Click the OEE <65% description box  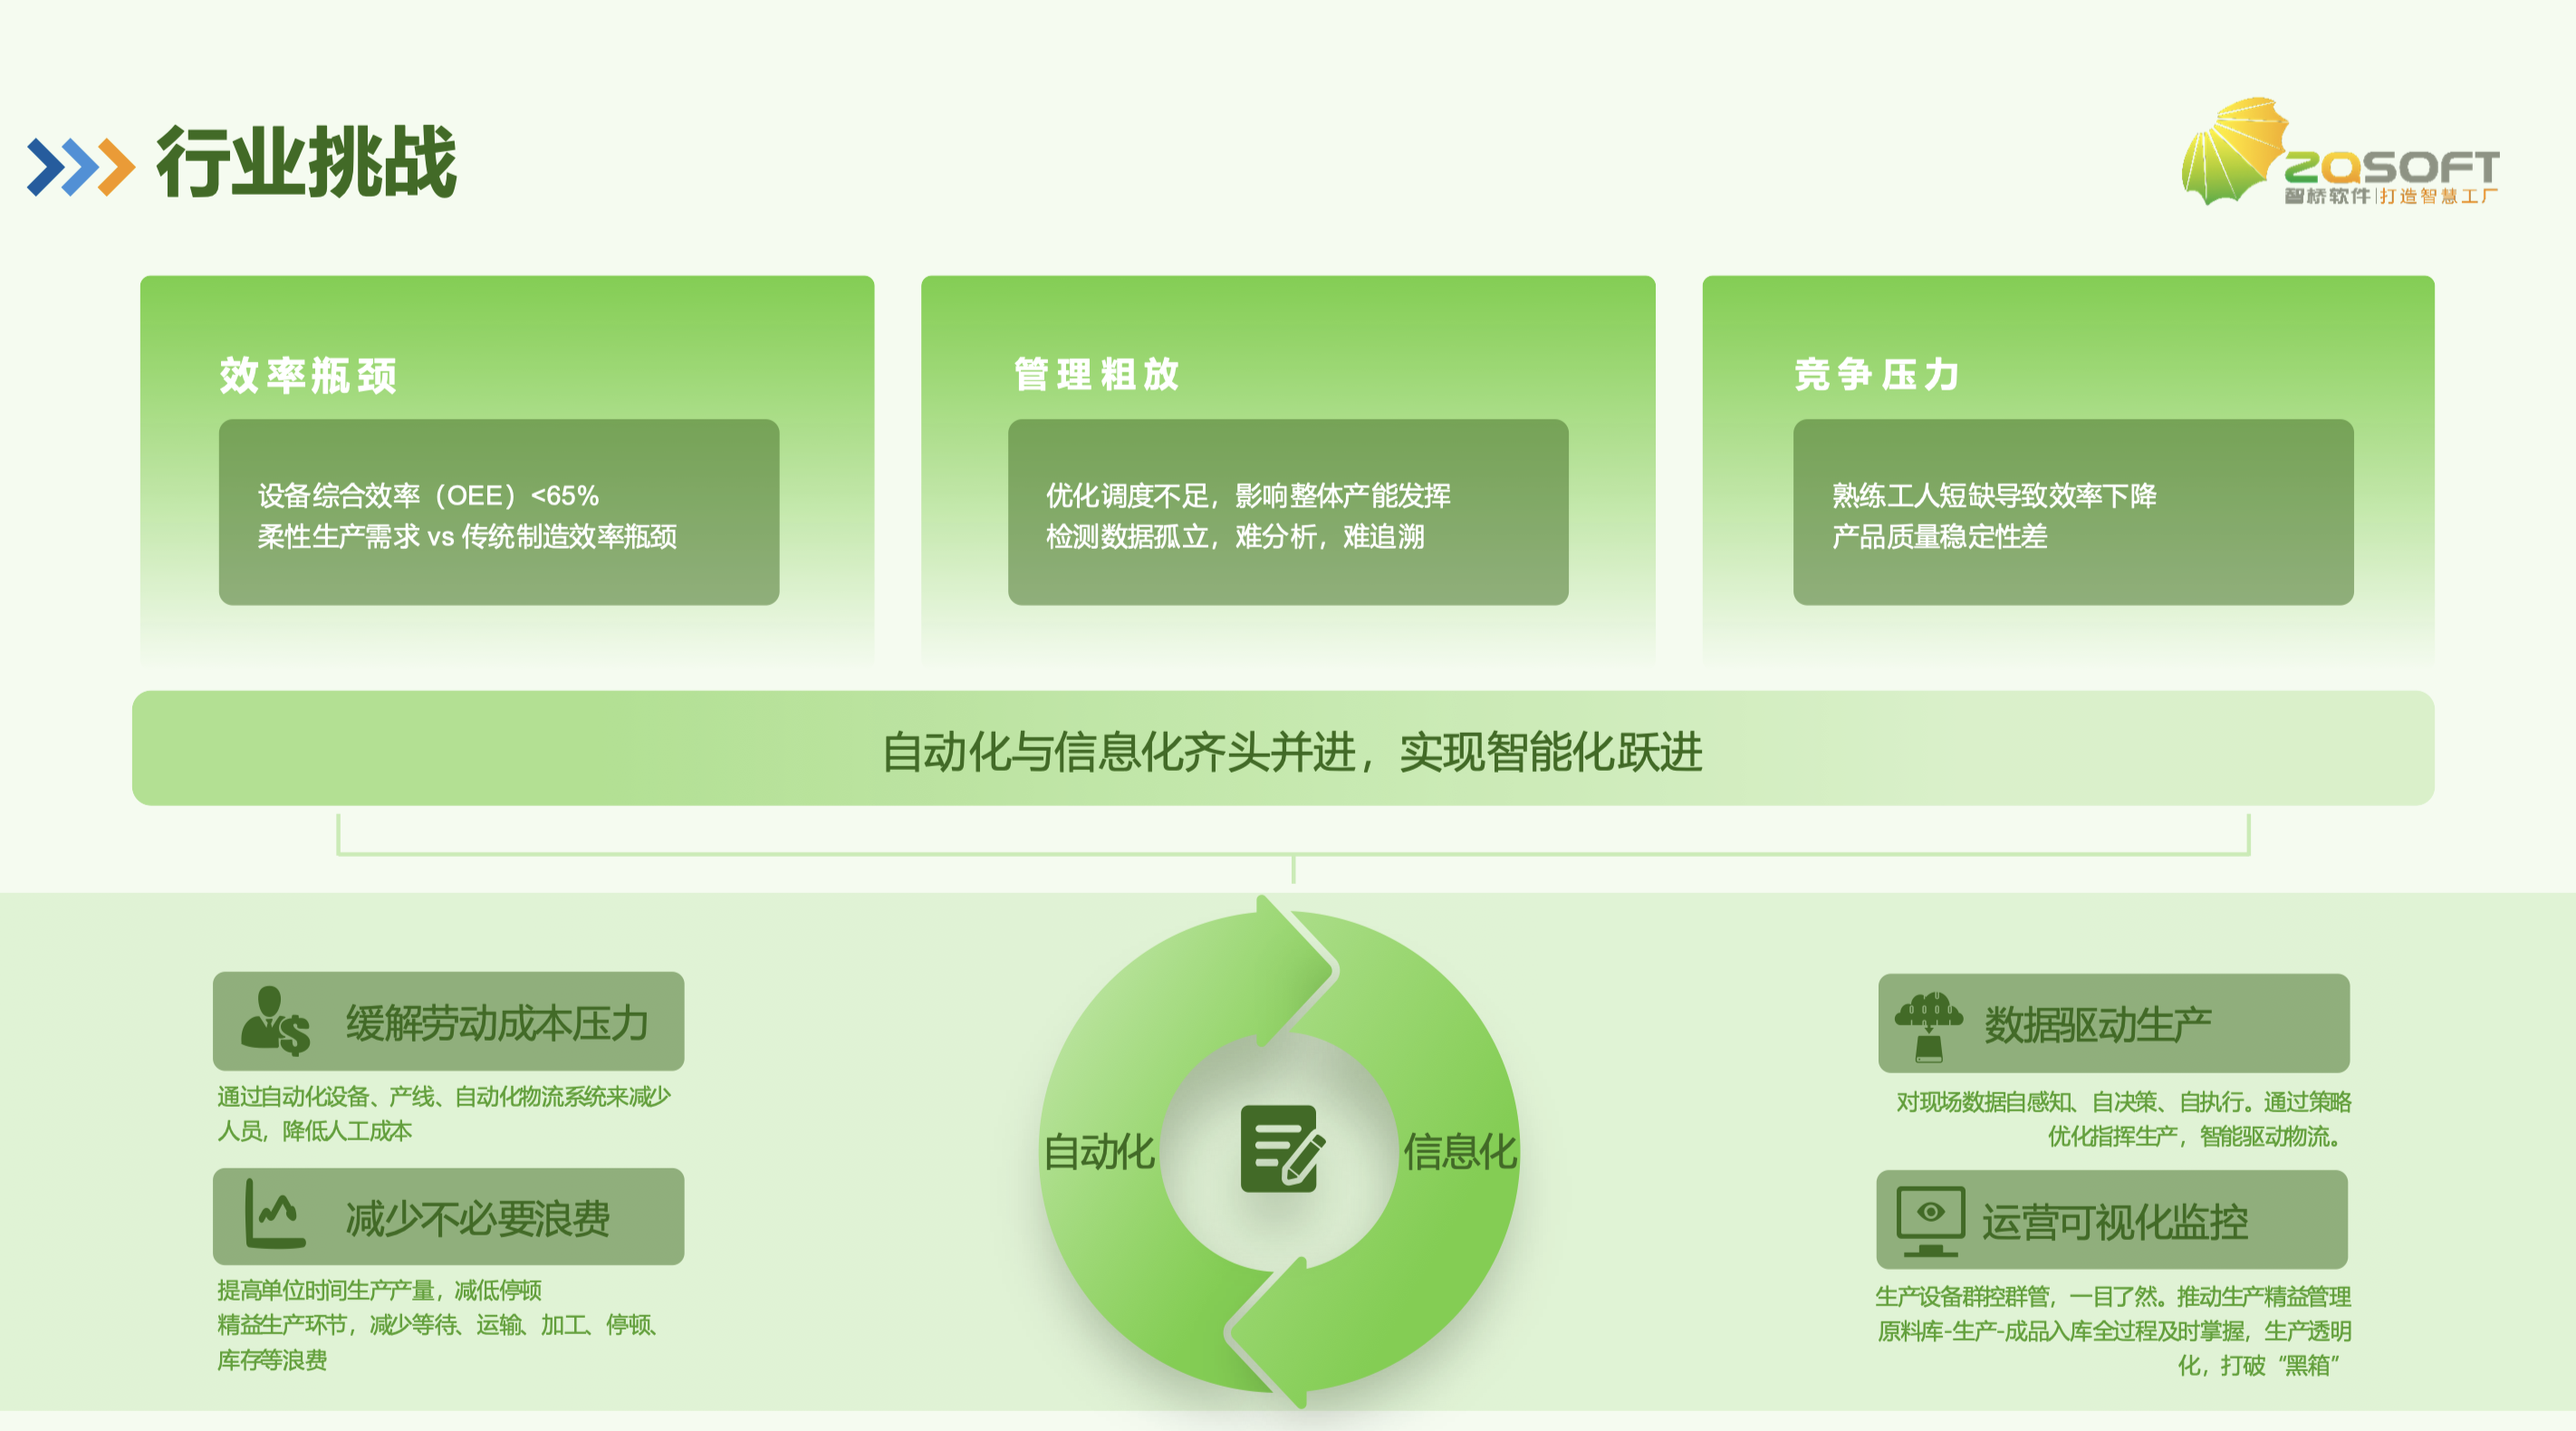coord(498,512)
